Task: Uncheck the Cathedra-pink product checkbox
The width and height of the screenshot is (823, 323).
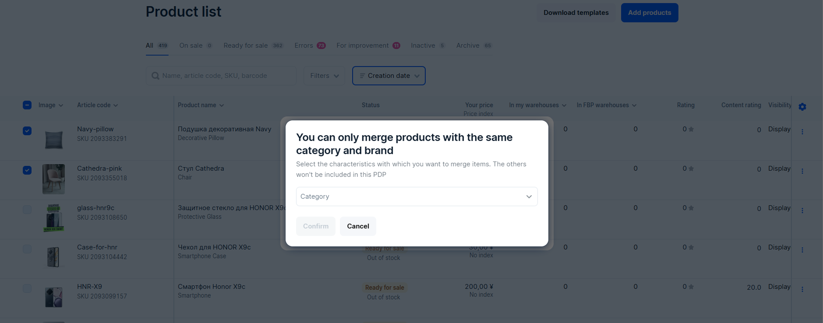Action: tap(27, 170)
